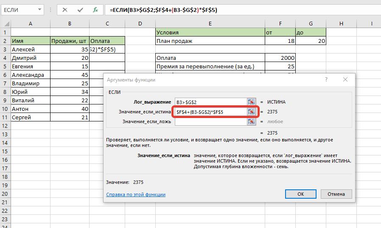Click cell with value 2000
The width and height of the screenshot is (381, 228).
[x=280, y=58]
